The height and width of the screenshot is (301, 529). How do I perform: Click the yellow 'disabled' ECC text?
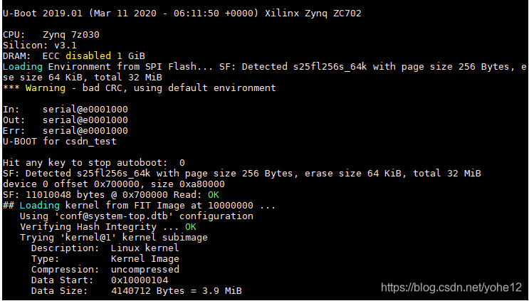(88, 56)
